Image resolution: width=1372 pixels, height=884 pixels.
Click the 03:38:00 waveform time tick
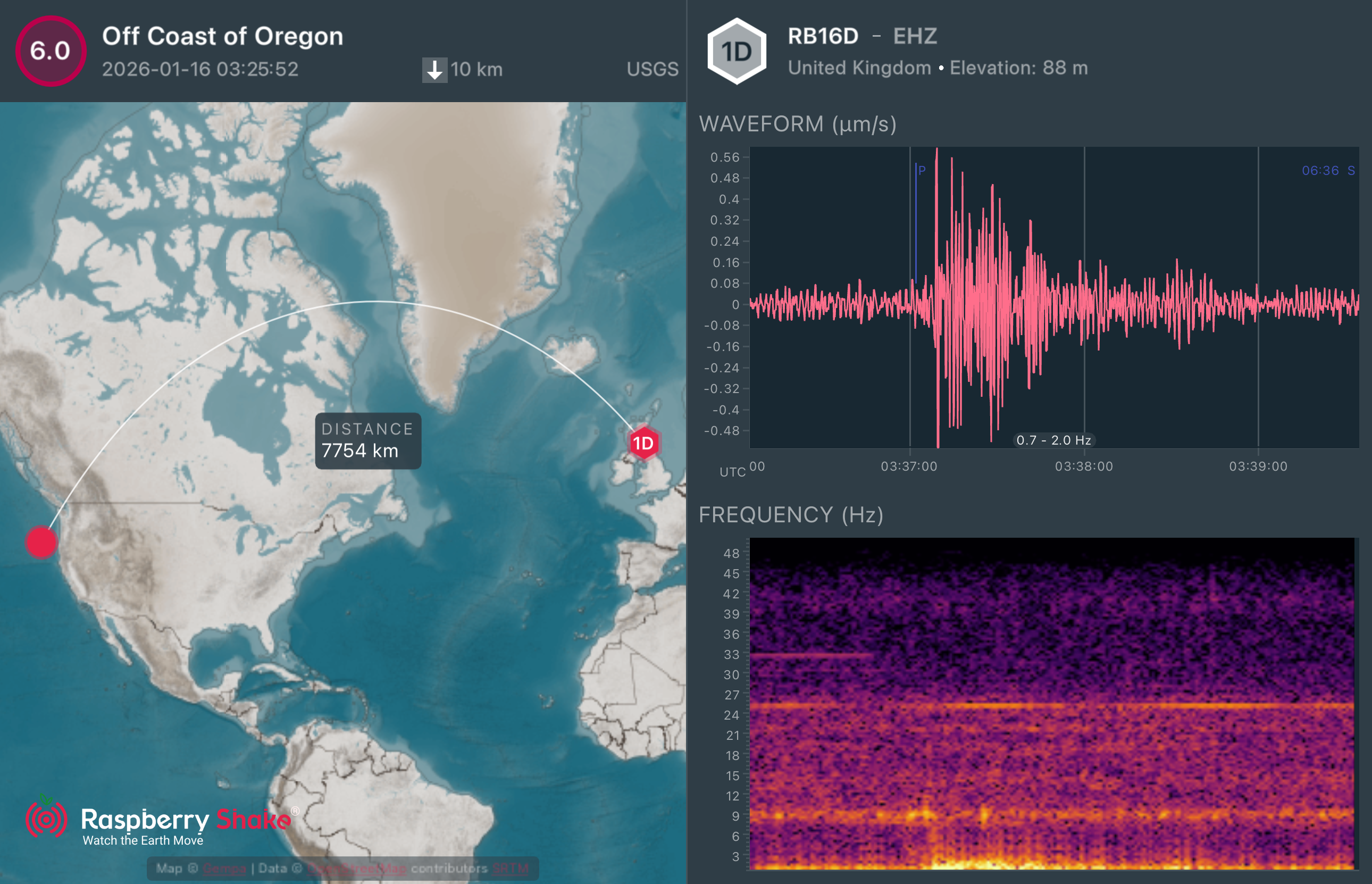pos(1083,466)
